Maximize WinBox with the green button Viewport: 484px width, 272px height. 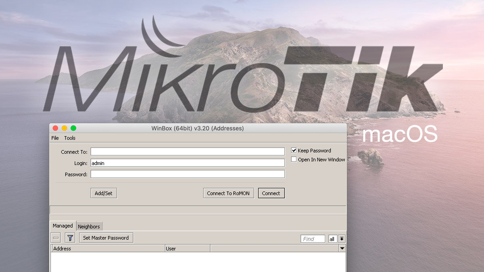point(73,128)
